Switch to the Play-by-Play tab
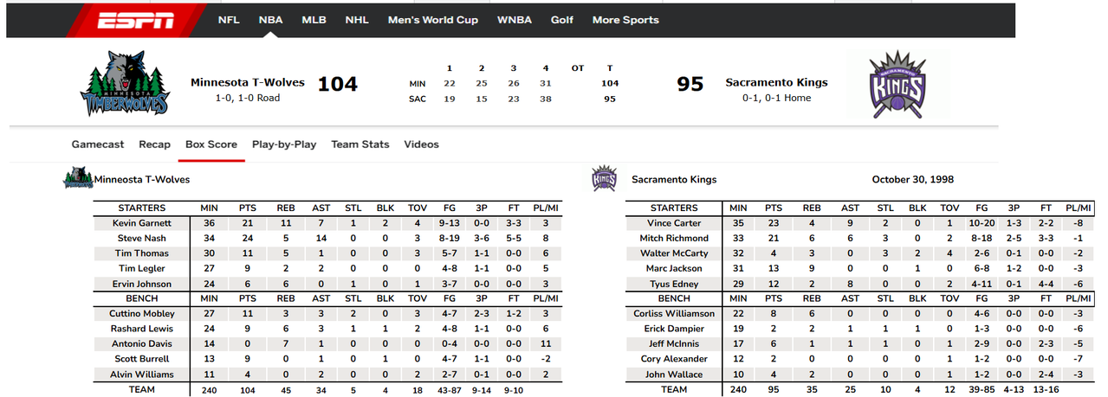This screenshot has height=397, width=1108. tap(284, 144)
